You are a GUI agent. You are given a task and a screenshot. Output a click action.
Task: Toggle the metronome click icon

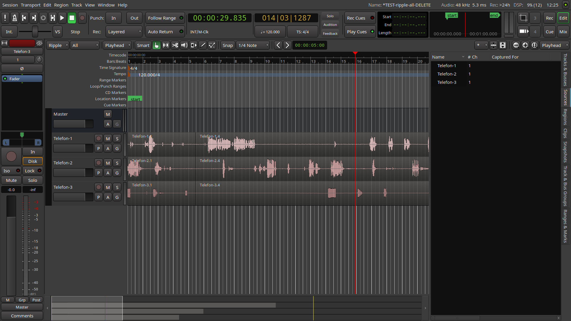coord(14,18)
